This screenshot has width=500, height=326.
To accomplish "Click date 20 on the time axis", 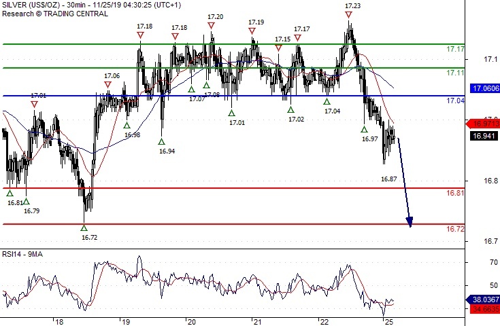I will pyautogui.click(x=192, y=322).
